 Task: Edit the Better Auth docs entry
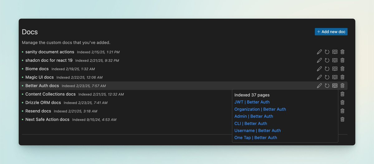[319, 86]
